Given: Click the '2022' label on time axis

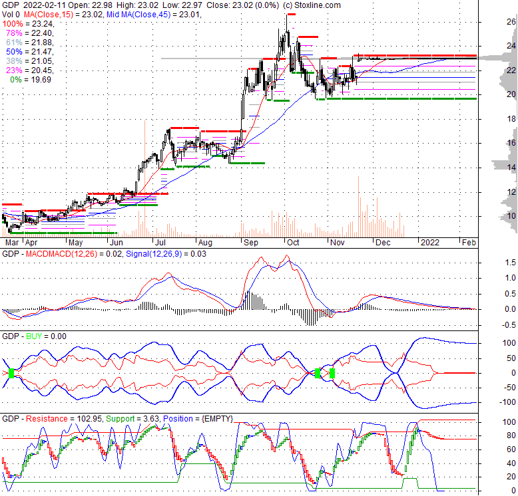Looking at the screenshot, I should coord(430,243).
